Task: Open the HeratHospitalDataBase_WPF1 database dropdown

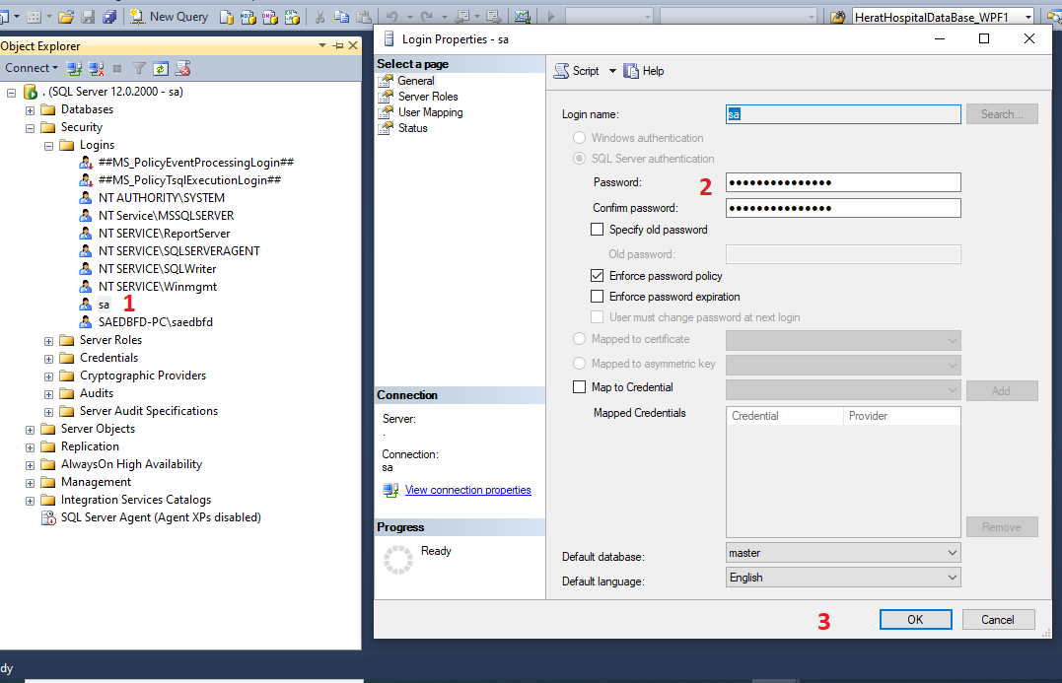Action: (x=1028, y=17)
